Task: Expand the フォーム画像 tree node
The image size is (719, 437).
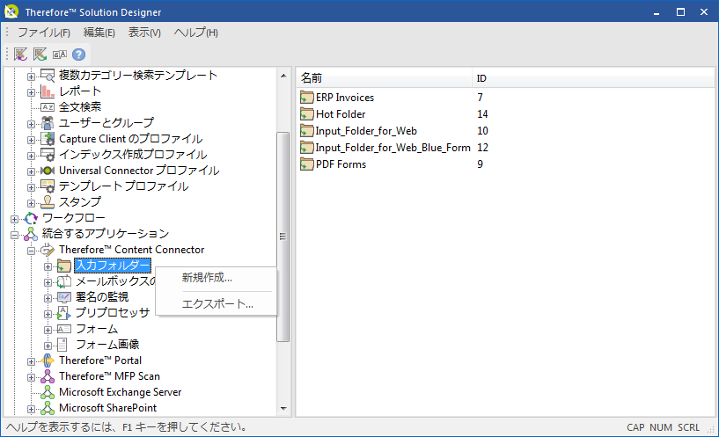Action: [48, 346]
